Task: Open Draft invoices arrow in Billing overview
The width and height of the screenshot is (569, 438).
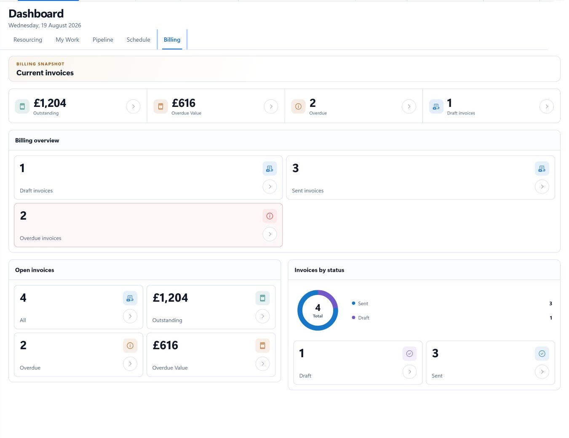Action: point(270,186)
